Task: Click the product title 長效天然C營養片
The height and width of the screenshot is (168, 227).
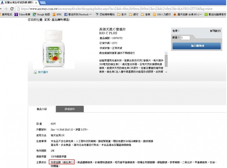Action: coord(113,29)
